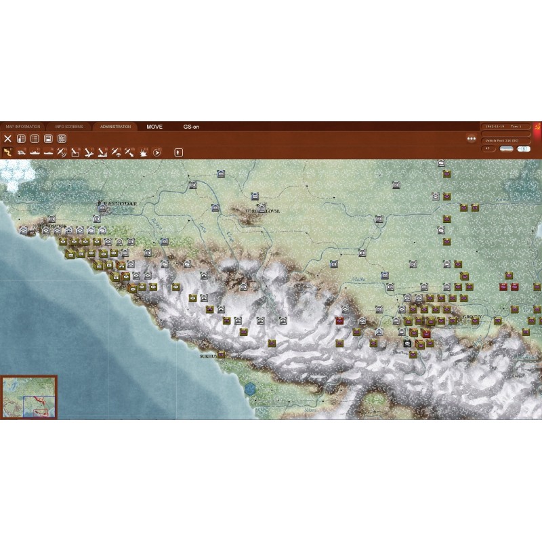Screen dimensions: 542x542
Task: Toggle the [6] zoom level button
Action: 524,148
